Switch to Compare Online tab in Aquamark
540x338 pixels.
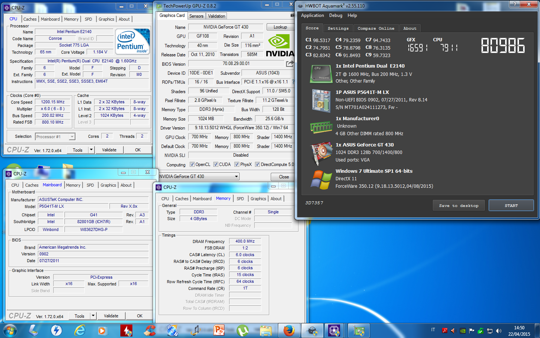pyautogui.click(x=376, y=28)
